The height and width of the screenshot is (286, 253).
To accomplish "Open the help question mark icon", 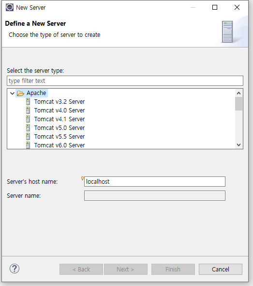I will pyautogui.click(x=15, y=269).
